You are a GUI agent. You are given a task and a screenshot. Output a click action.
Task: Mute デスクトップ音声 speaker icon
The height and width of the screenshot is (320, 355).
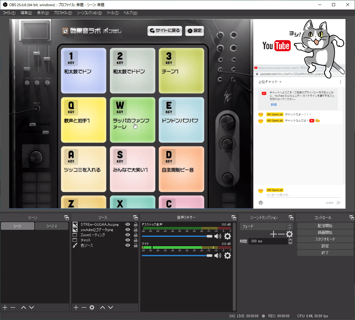point(217,236)
